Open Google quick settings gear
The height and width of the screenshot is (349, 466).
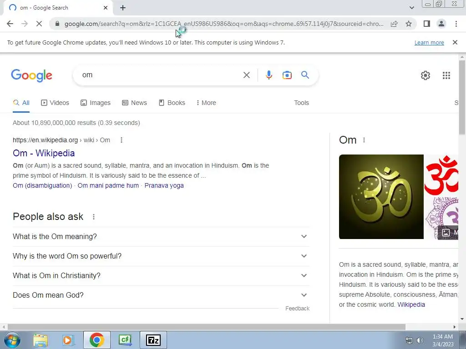pos(425,75)
